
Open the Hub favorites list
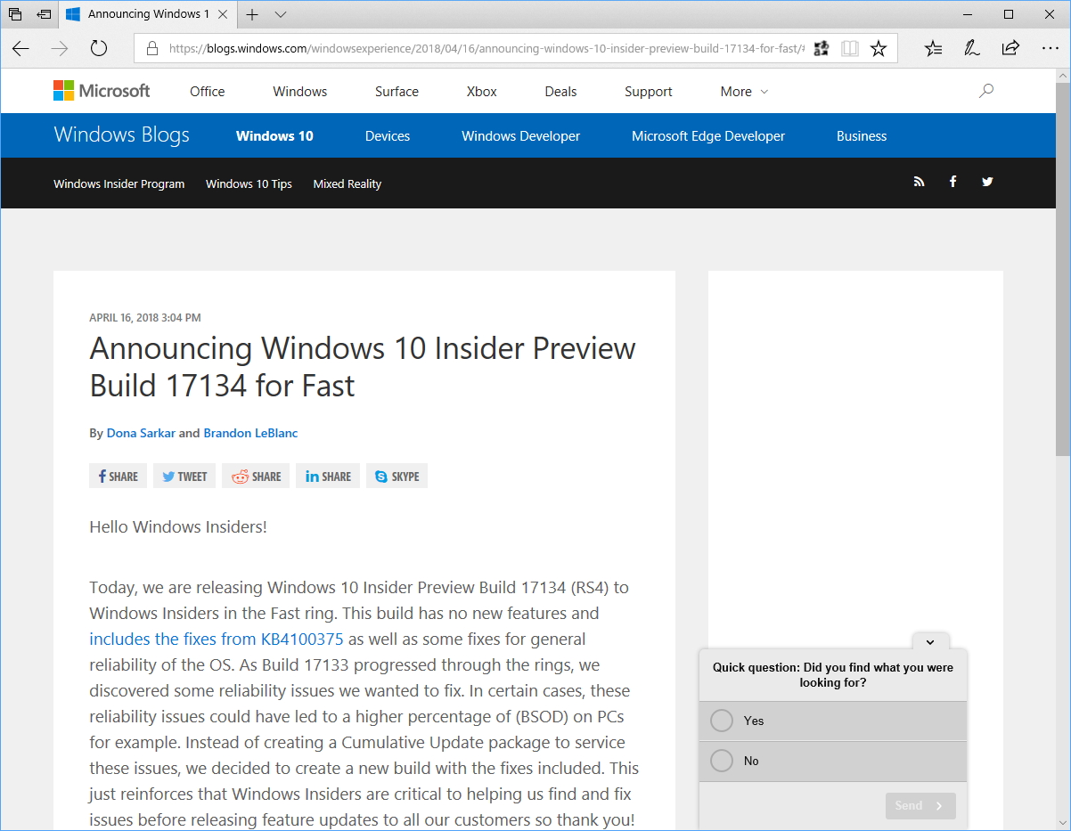pos(932,48)
